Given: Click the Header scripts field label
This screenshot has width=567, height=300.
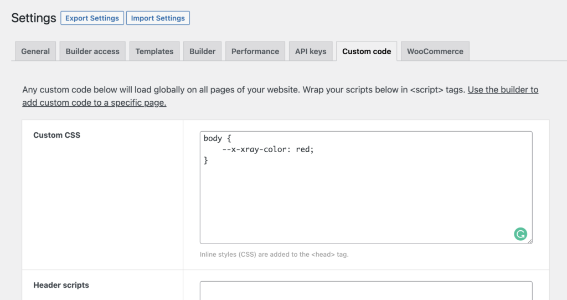Looking at the screenshot, I should 61,285.
